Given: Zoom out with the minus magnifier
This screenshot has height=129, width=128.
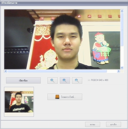Looking at the screenshot, I should pyautogui.click(x=77, y=80).
